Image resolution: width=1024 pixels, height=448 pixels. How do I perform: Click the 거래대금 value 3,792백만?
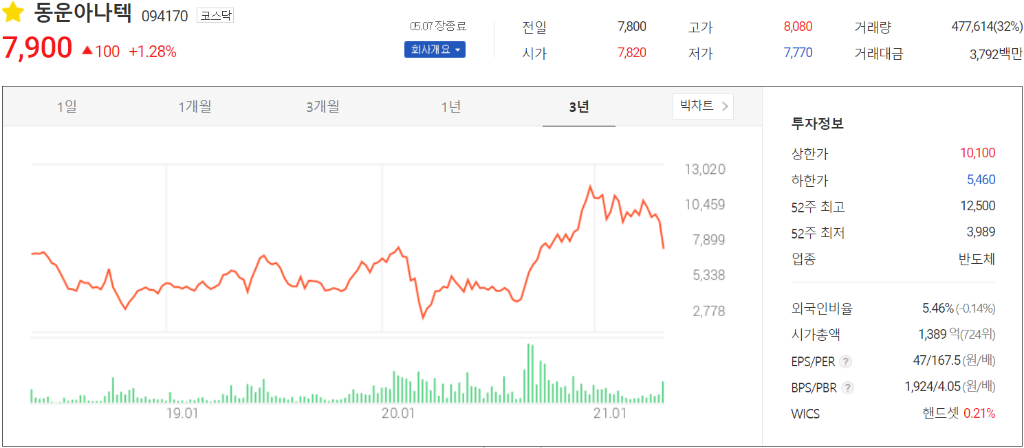point(996,54)
